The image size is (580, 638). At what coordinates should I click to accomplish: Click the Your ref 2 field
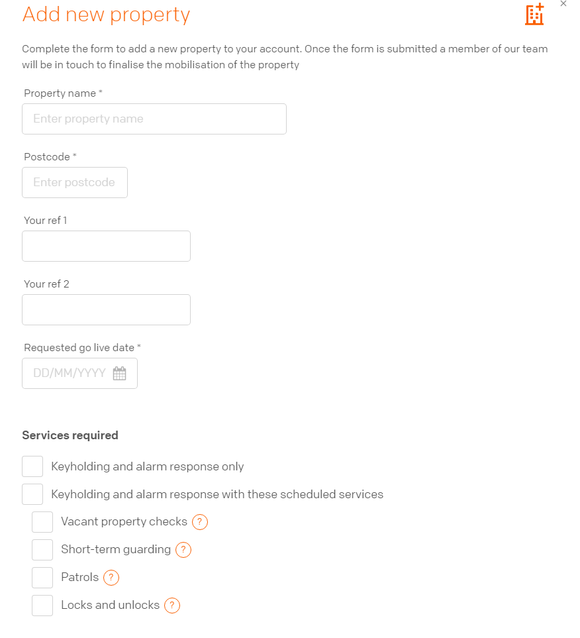point(106,309)
